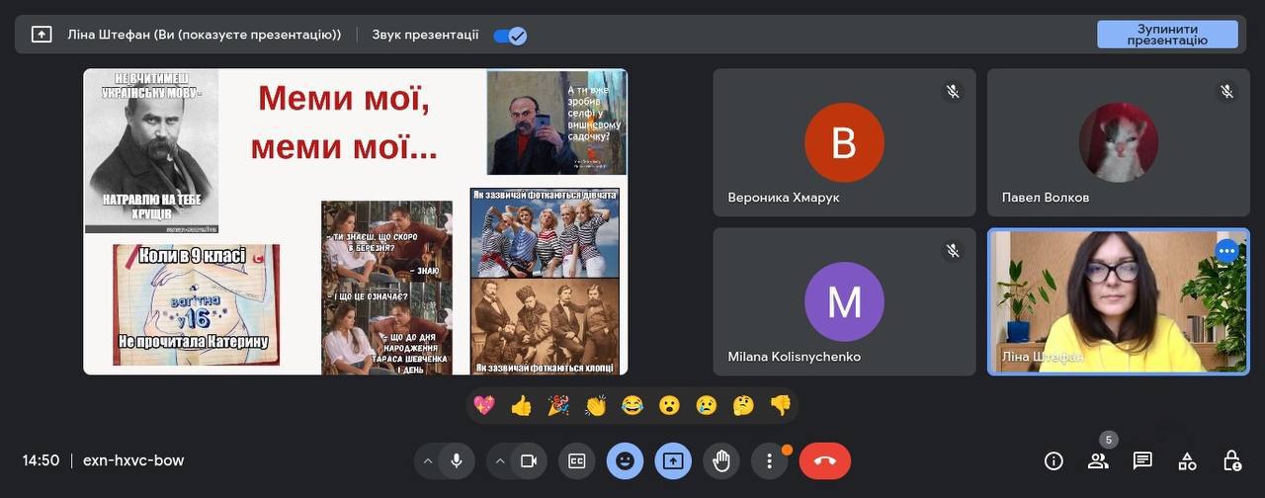Open meeting details info icon

click(1054, 460)
